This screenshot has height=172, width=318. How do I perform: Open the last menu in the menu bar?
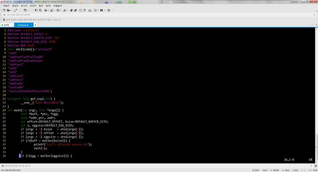[x=57, y=6]
